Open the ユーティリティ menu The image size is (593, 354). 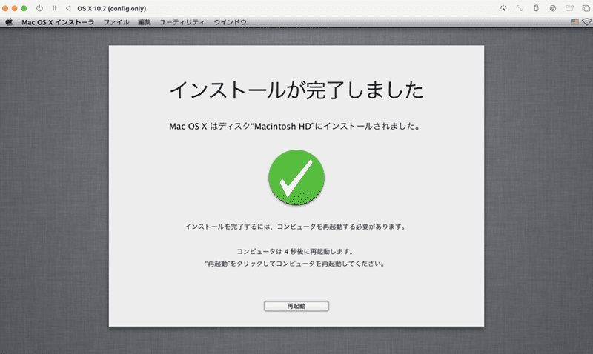[x=182, y=22]
